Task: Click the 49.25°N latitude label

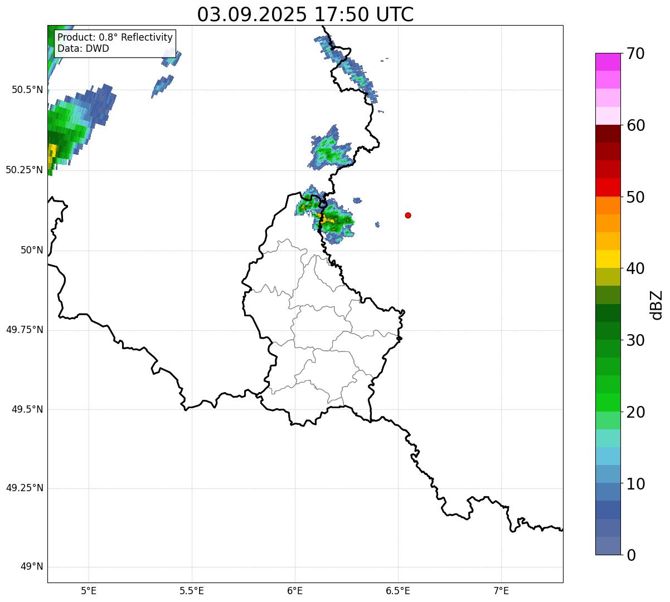Action: 25,488
